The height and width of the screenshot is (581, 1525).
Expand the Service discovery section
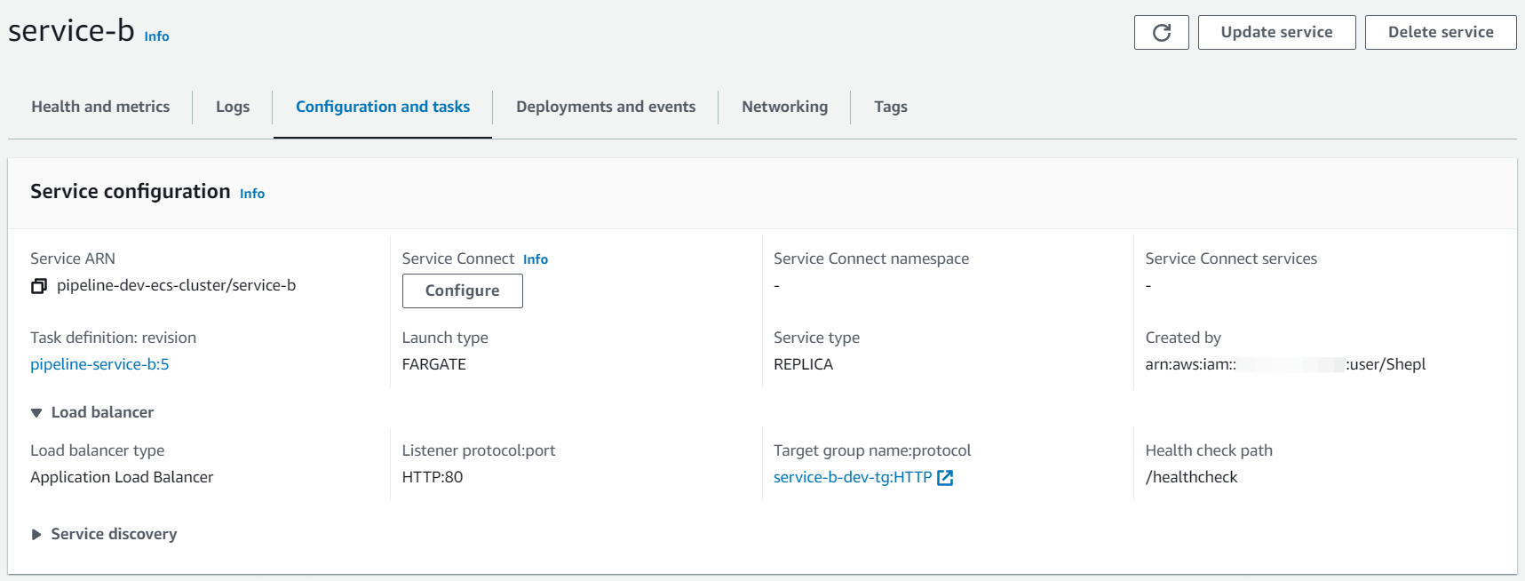point(36,534)
